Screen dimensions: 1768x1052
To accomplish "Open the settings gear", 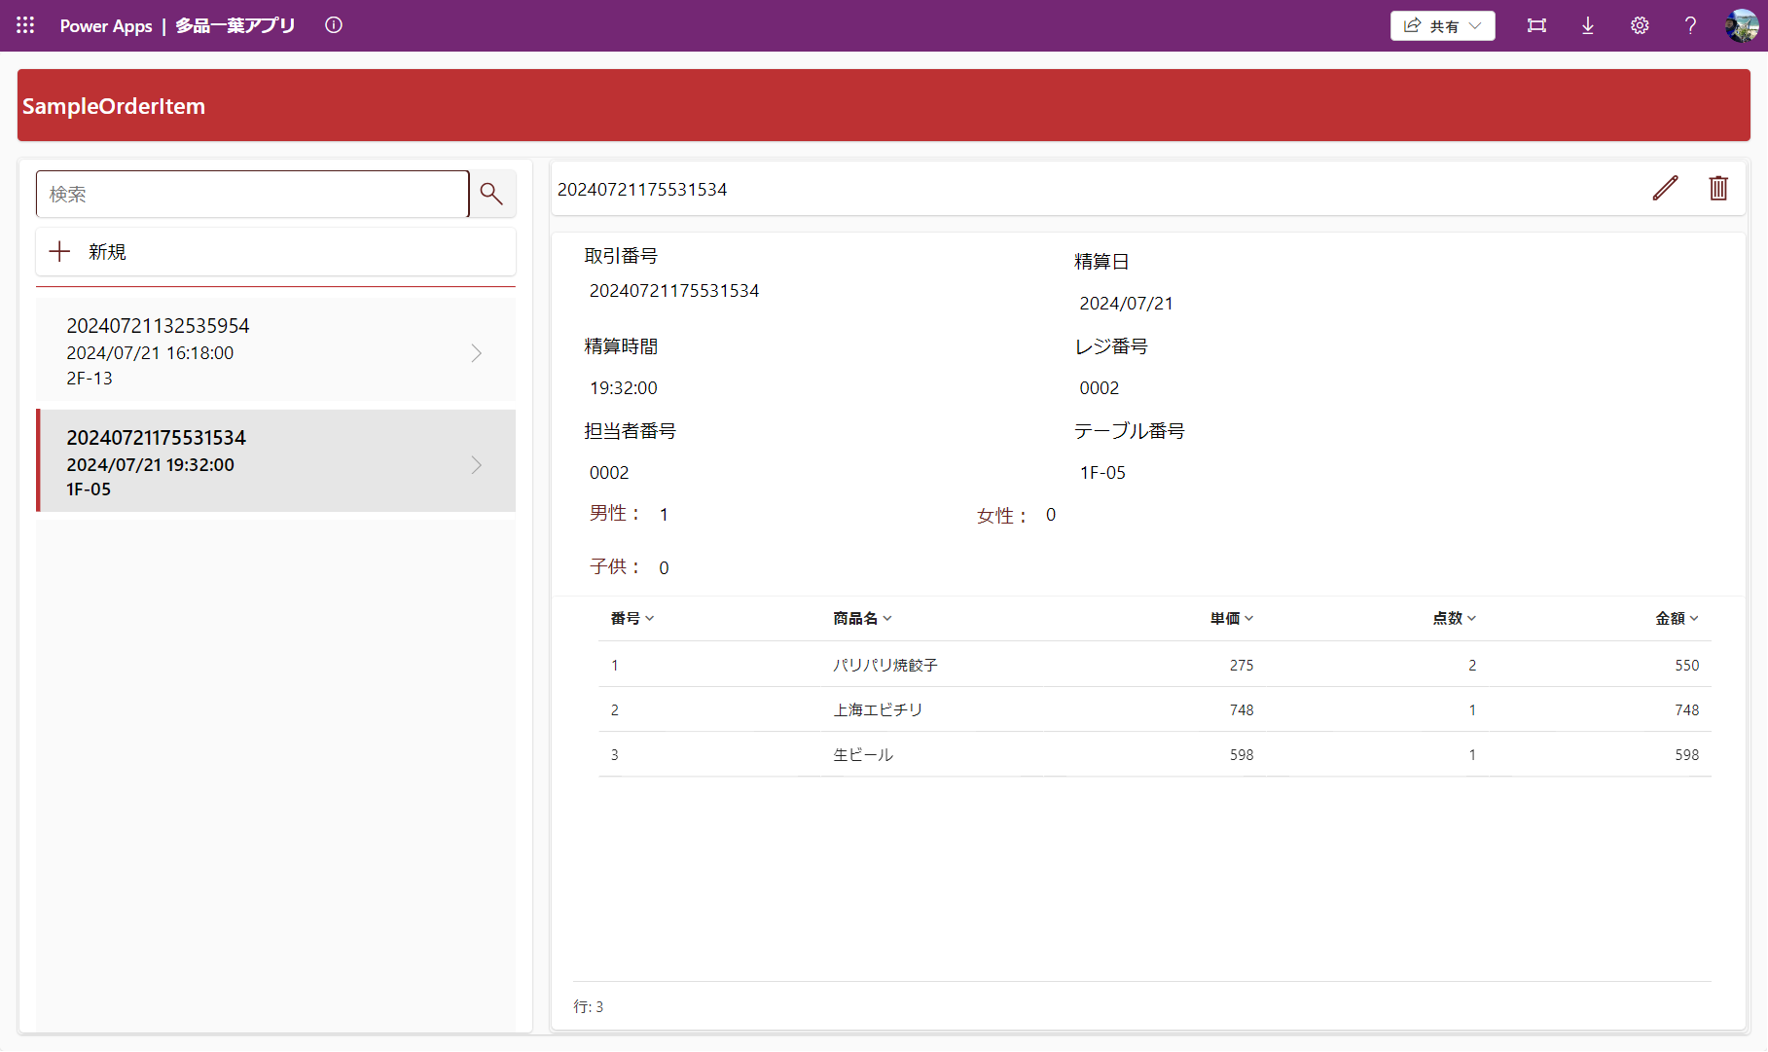I will (1640, 25).
